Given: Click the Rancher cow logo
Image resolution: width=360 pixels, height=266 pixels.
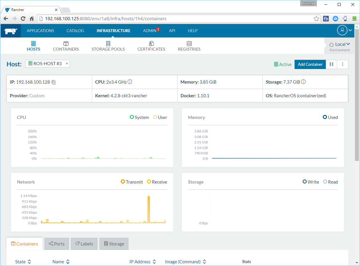Looking at the screenshot, I should click(11, 31).
